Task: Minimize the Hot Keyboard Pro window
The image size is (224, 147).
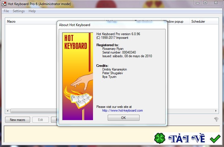Action: (x=198, y=3)
